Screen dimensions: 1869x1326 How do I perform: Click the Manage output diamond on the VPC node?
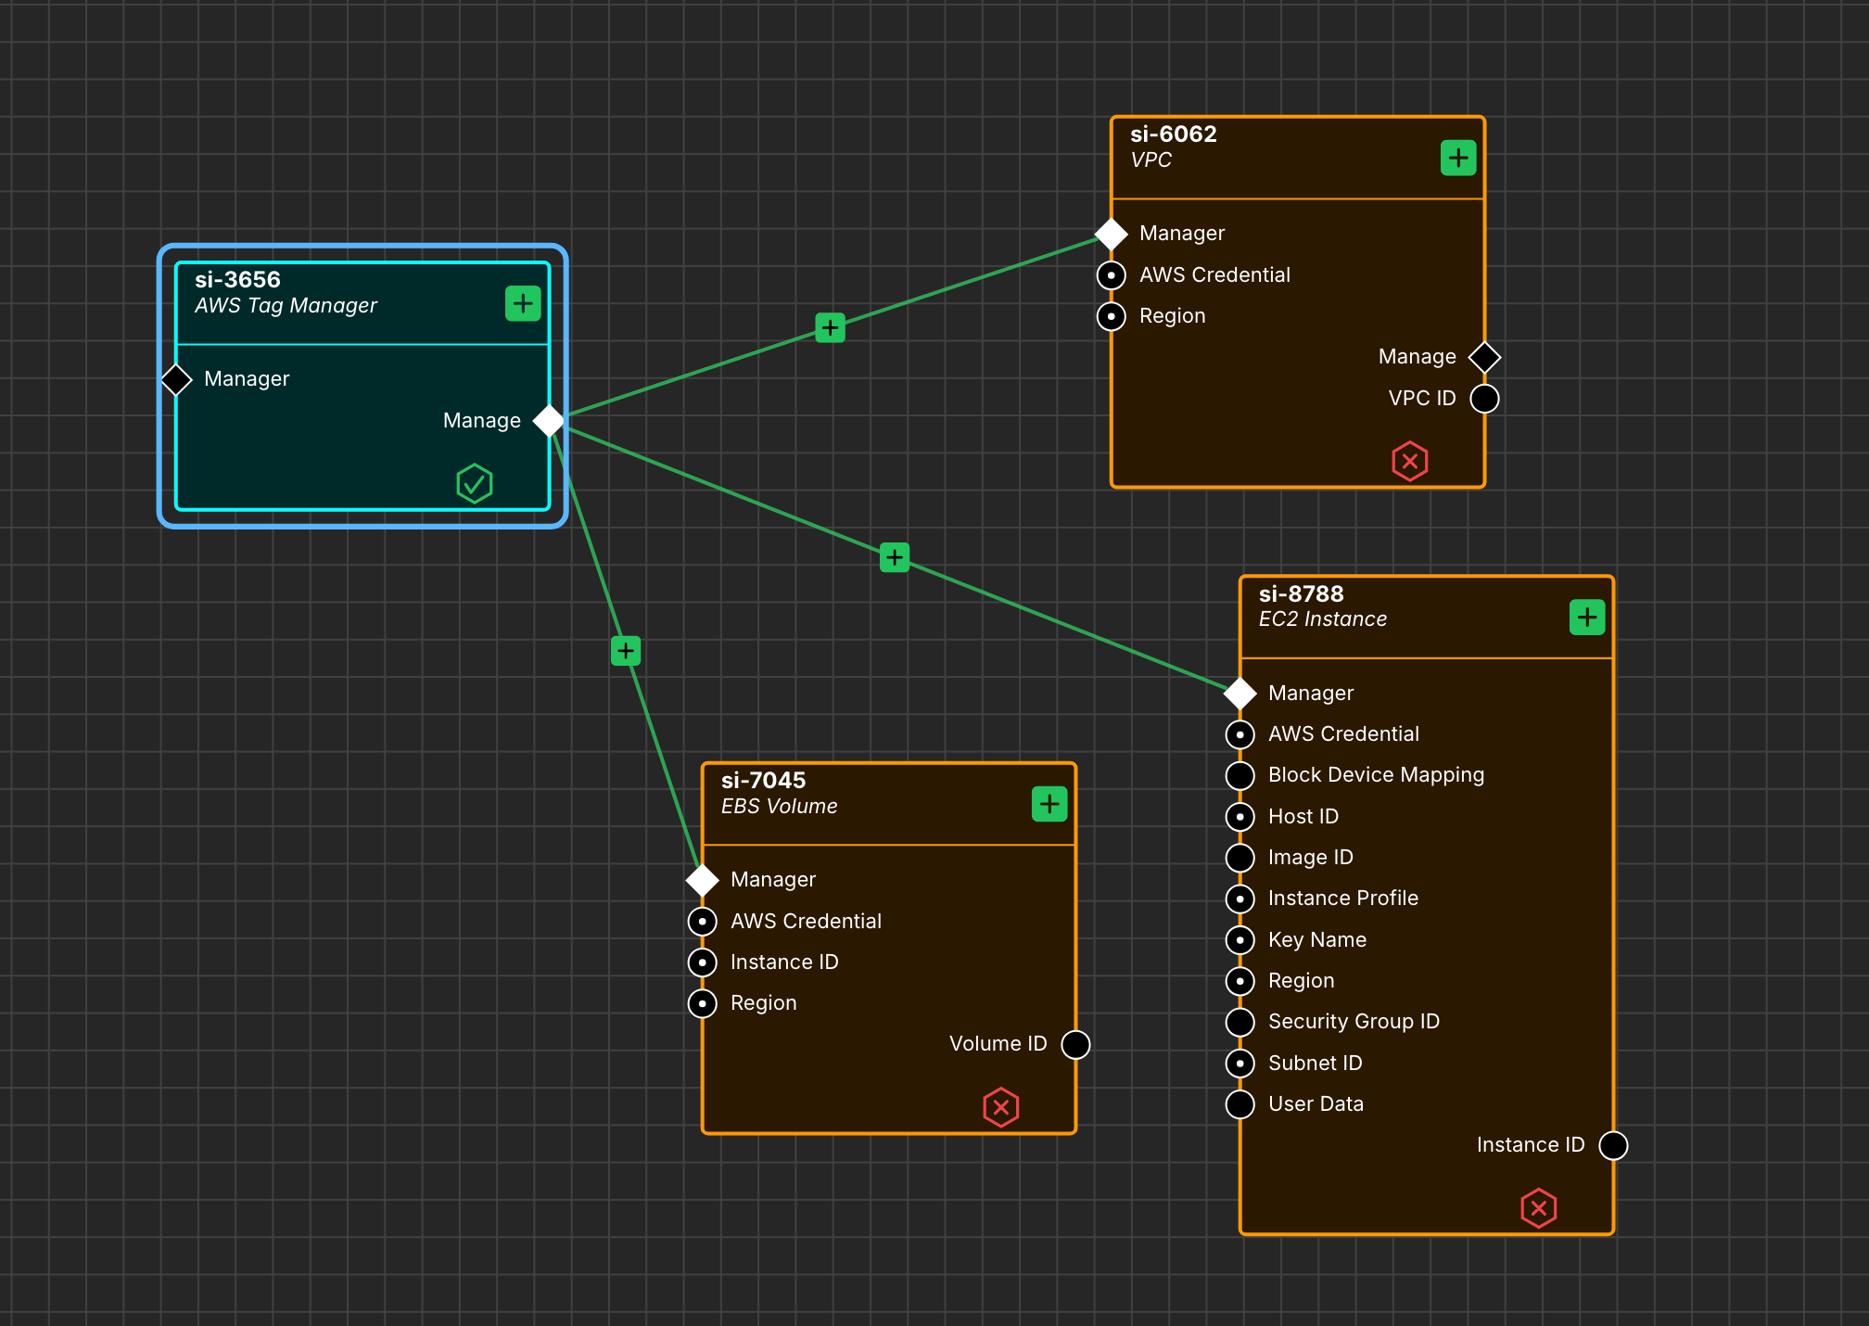[x=1485, y=357]
